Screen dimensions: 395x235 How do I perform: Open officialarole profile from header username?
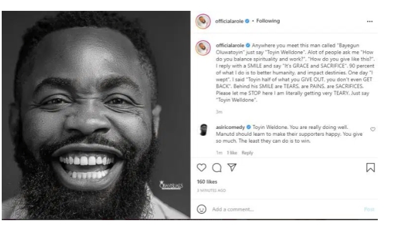click(x=229, y=21)
